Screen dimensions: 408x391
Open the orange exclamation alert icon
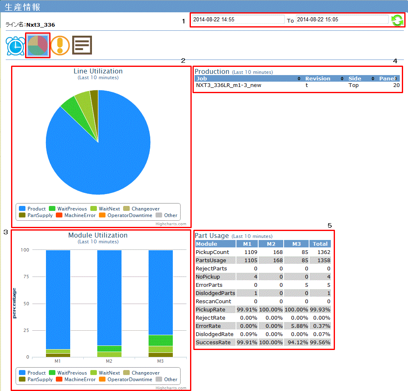(x=60, y=45)
